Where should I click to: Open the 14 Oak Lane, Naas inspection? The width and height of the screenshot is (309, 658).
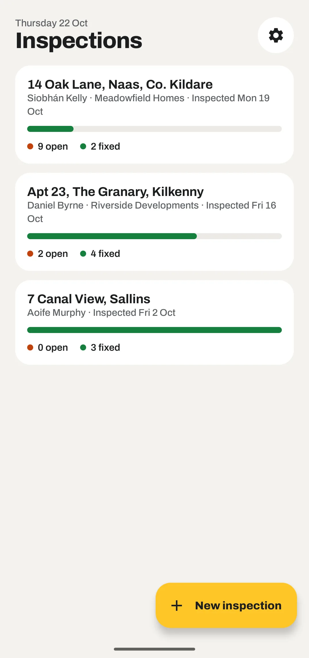pyautogui.click(x=154, y=115)
